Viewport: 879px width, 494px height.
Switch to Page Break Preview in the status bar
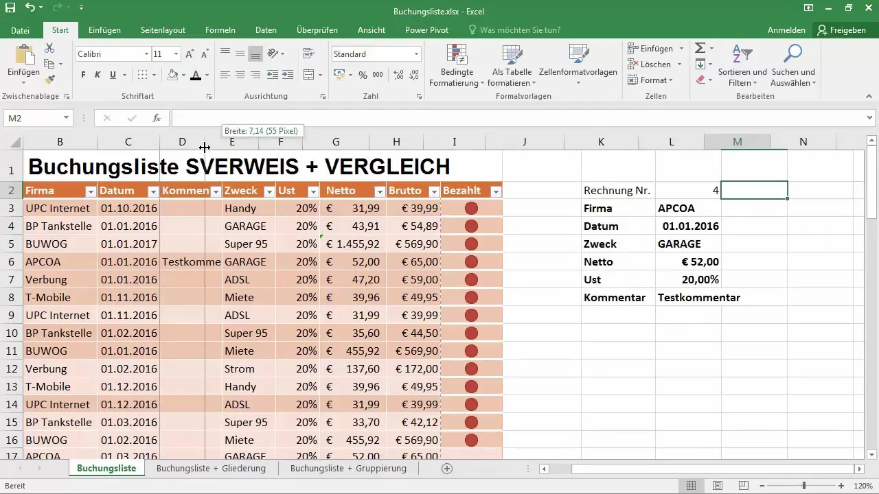[744, 486]
